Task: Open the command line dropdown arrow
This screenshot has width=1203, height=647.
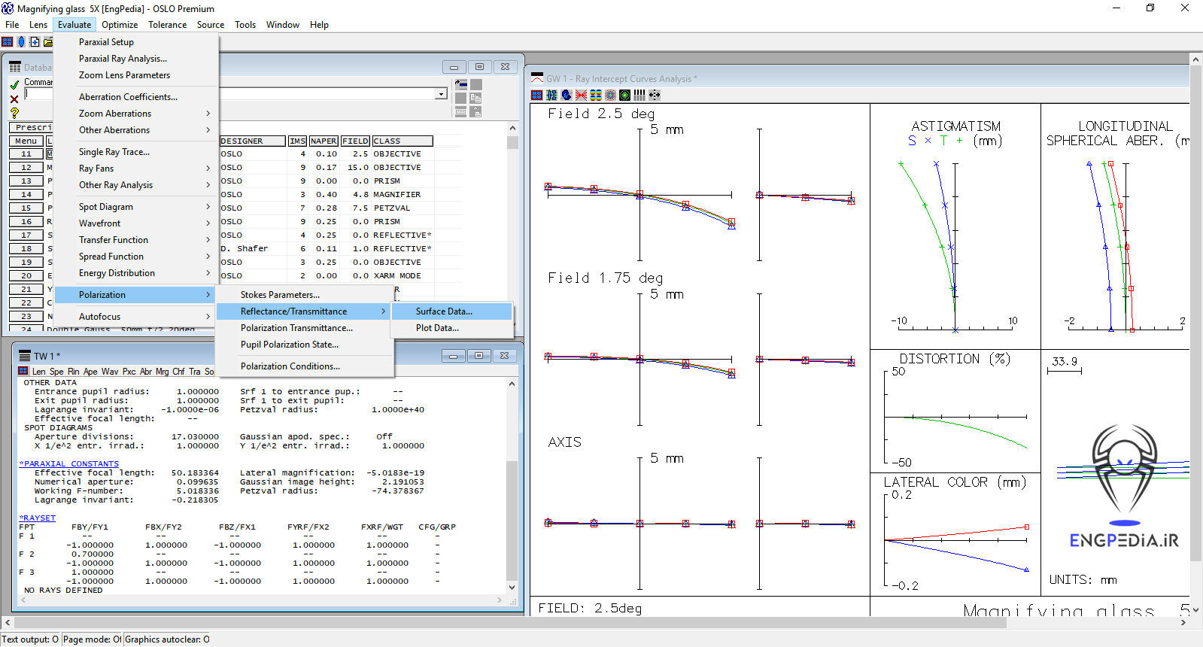Action: click(x=441, y=94)
